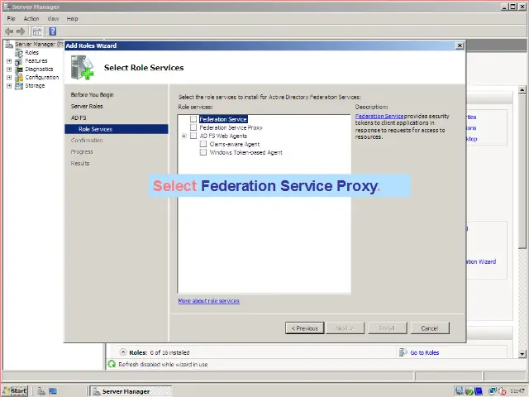The image size is (529, 397).
Task: Open the Action menu
Action: pos(31,18)
